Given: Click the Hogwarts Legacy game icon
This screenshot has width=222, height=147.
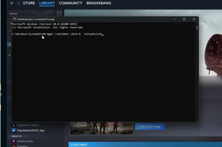Looking at the screenshot, I should [14, 125].
